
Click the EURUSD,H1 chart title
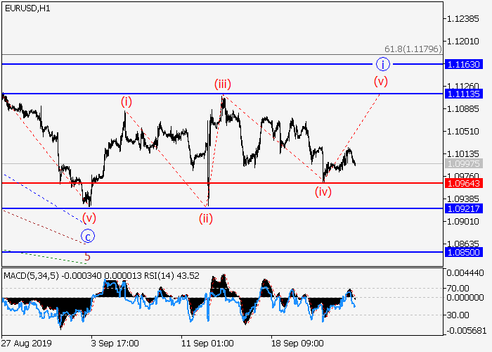pos(26,8)
